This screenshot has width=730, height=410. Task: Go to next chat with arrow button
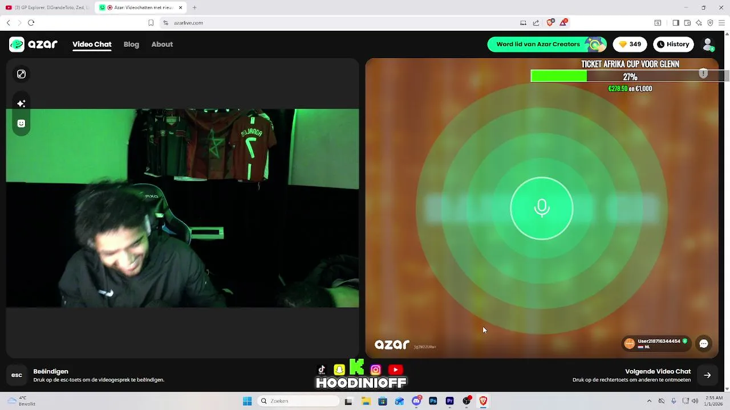[707, 375]
